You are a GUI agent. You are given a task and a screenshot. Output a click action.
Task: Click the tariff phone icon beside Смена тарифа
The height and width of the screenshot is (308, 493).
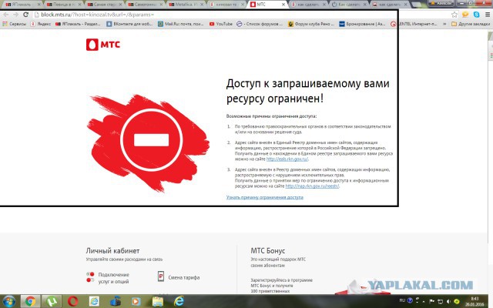pyautogui.click(x=161, y=276)
